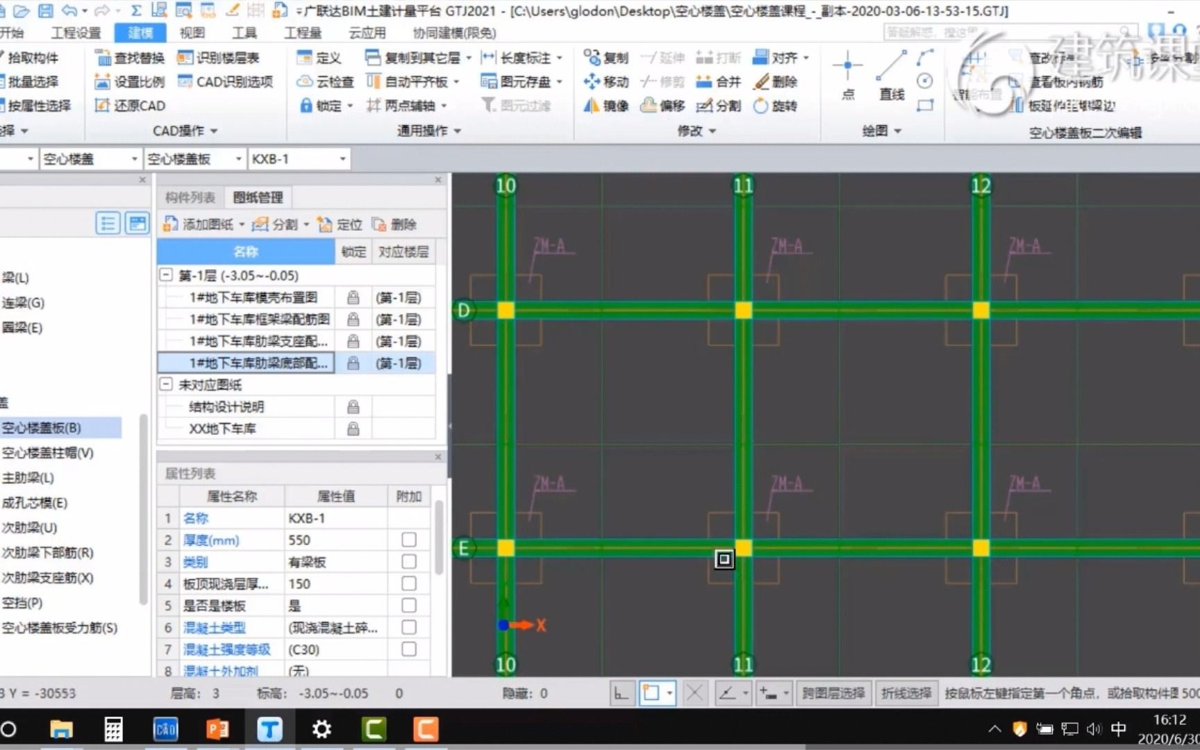
Task: Open the calculator from the taskbar
Action: pyautogui.click(x=113, y=729)
